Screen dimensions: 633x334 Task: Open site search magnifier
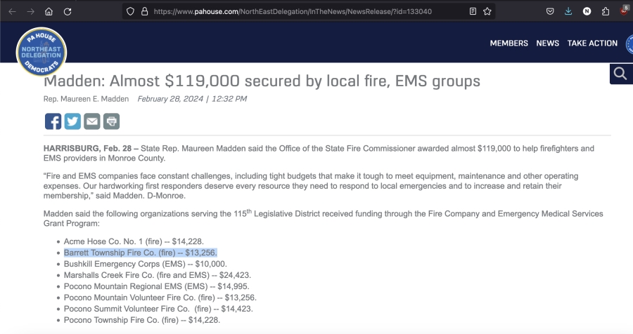620,74
